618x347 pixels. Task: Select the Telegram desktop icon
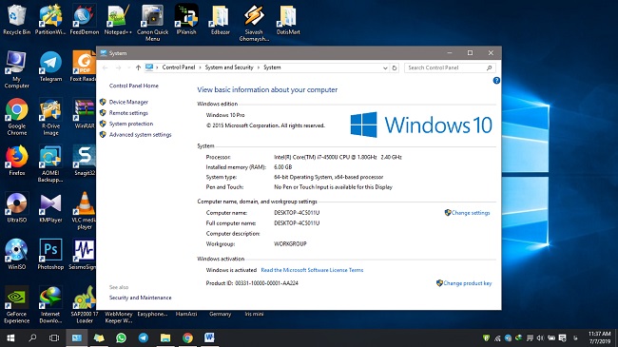pyautogui.click(x=50, y=67)
